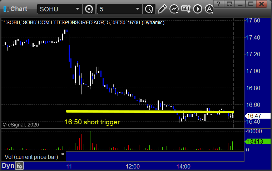
Task: Click the Chart window icon
Action: pos(6,9)
